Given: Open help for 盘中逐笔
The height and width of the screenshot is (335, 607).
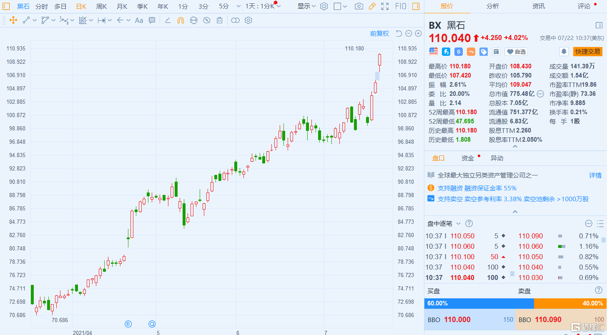Looking at the screenshot, I should pos(469,224).
